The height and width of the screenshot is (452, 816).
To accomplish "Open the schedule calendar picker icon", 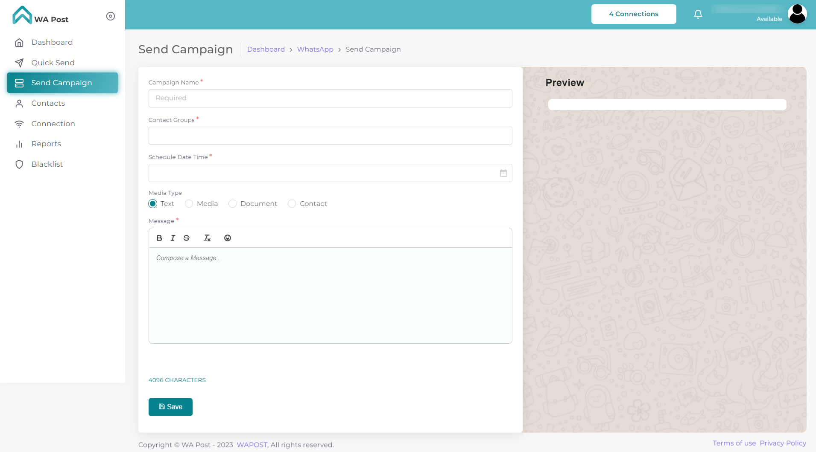I will point(503,173).
